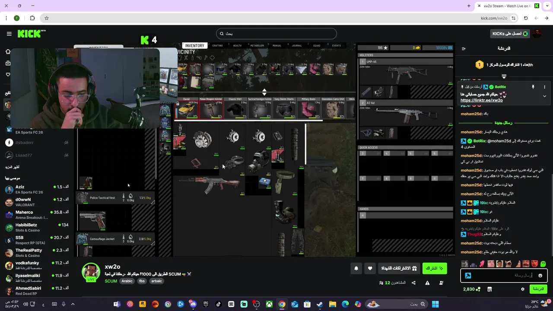View the 2,830 channel points balance
The height and width of the screenshot is (311, 553).
pyautogui.click(x=471, y=289)
